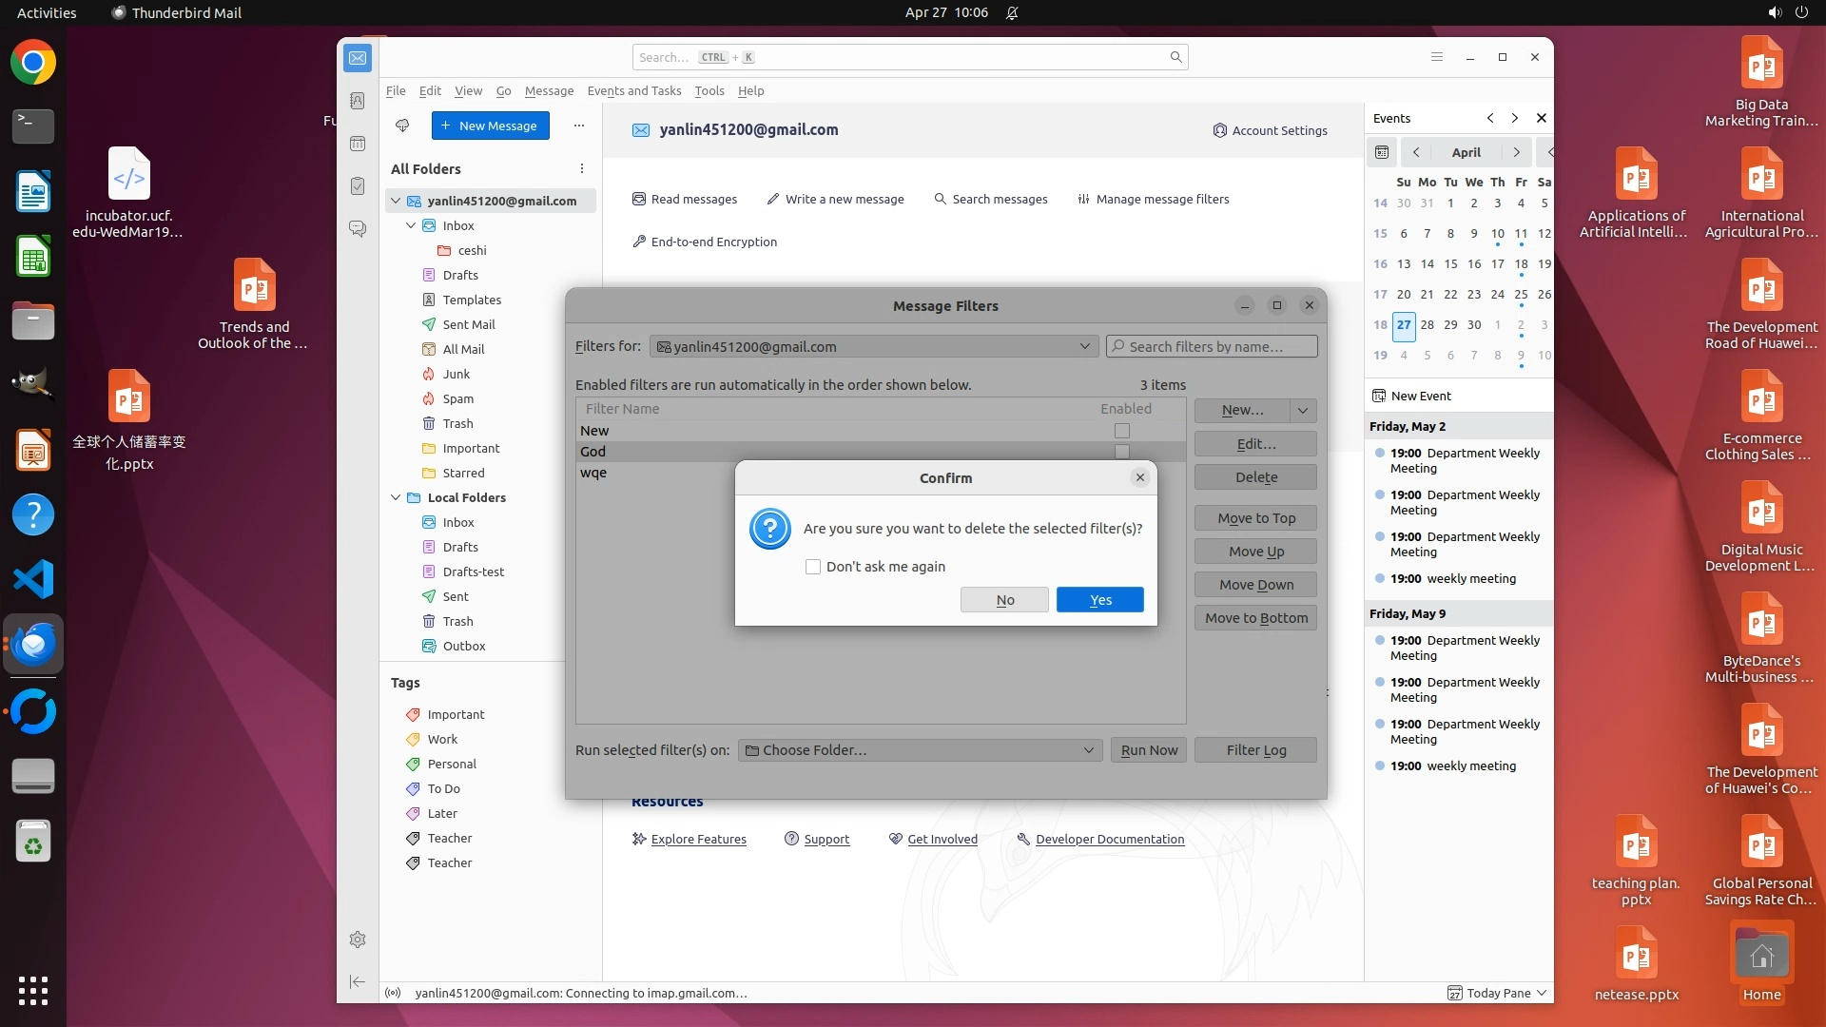Open the Events and Tasks menu
Viewport: 1826px width, 1027px height.
click(633, 90)
